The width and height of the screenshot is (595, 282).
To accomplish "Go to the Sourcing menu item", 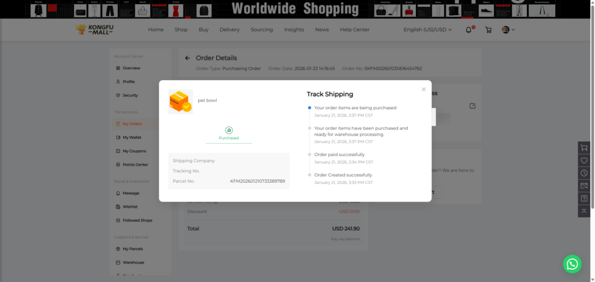I will pyautogui.click(x=261, y=30).
